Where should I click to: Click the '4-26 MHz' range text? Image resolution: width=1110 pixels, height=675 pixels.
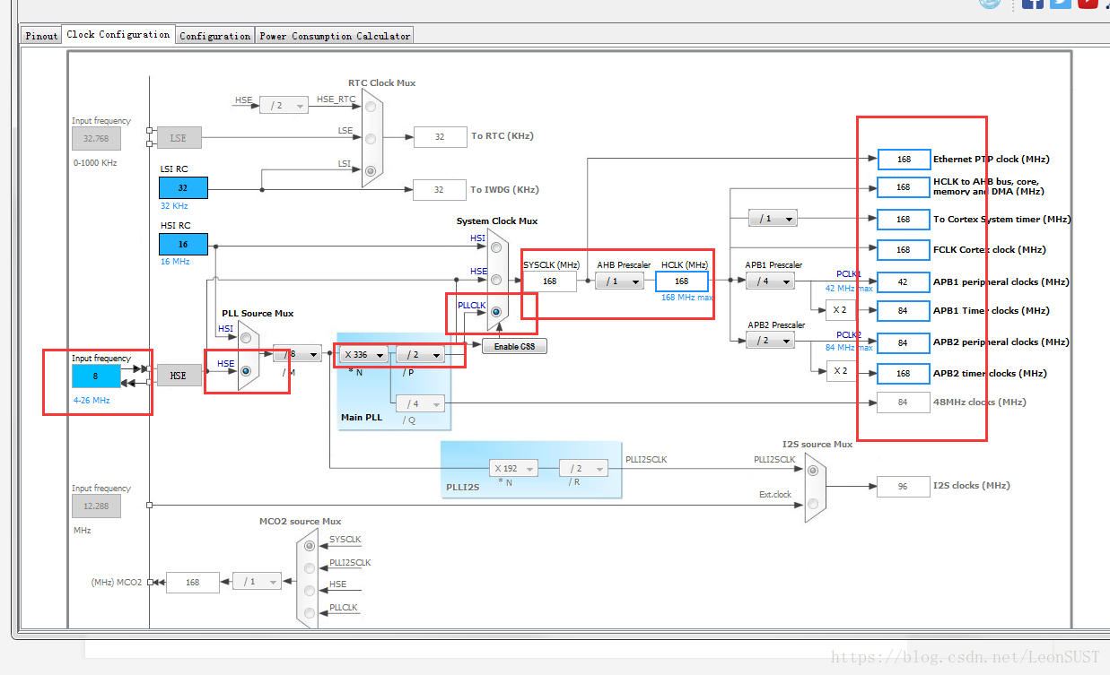(92, 400)
